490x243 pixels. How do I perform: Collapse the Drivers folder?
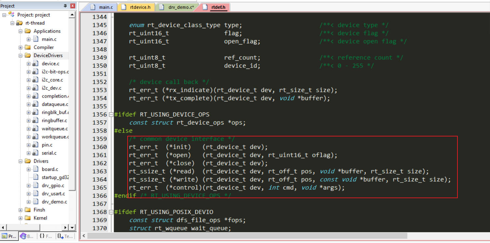point(21,161)
